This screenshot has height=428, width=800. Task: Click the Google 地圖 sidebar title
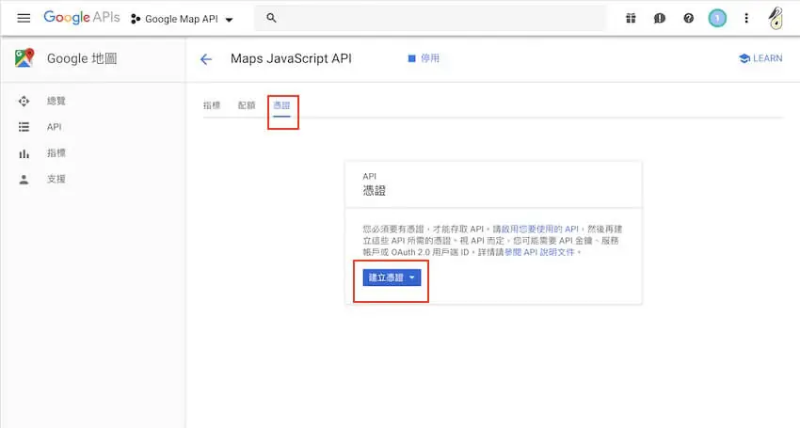(x=82, y=58)
